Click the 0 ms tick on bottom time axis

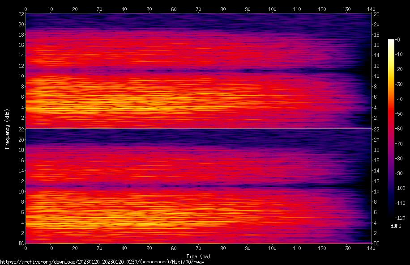(26, 248)
